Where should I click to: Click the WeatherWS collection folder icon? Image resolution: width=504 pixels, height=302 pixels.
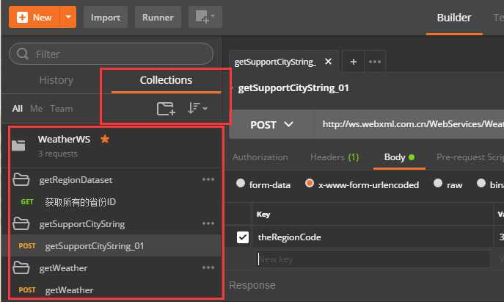tap(18, 145)
